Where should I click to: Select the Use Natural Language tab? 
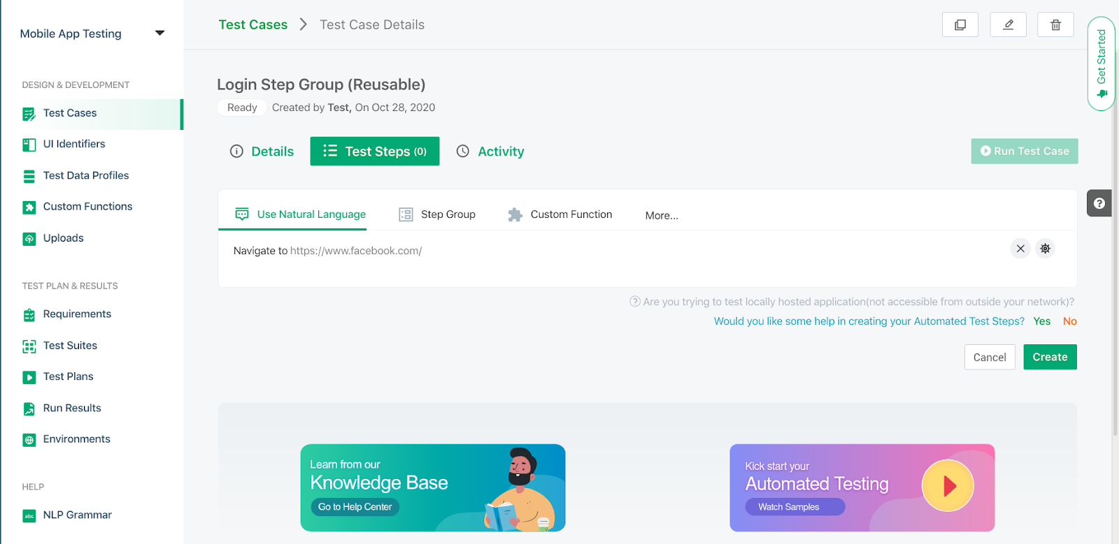click(300, 214)
